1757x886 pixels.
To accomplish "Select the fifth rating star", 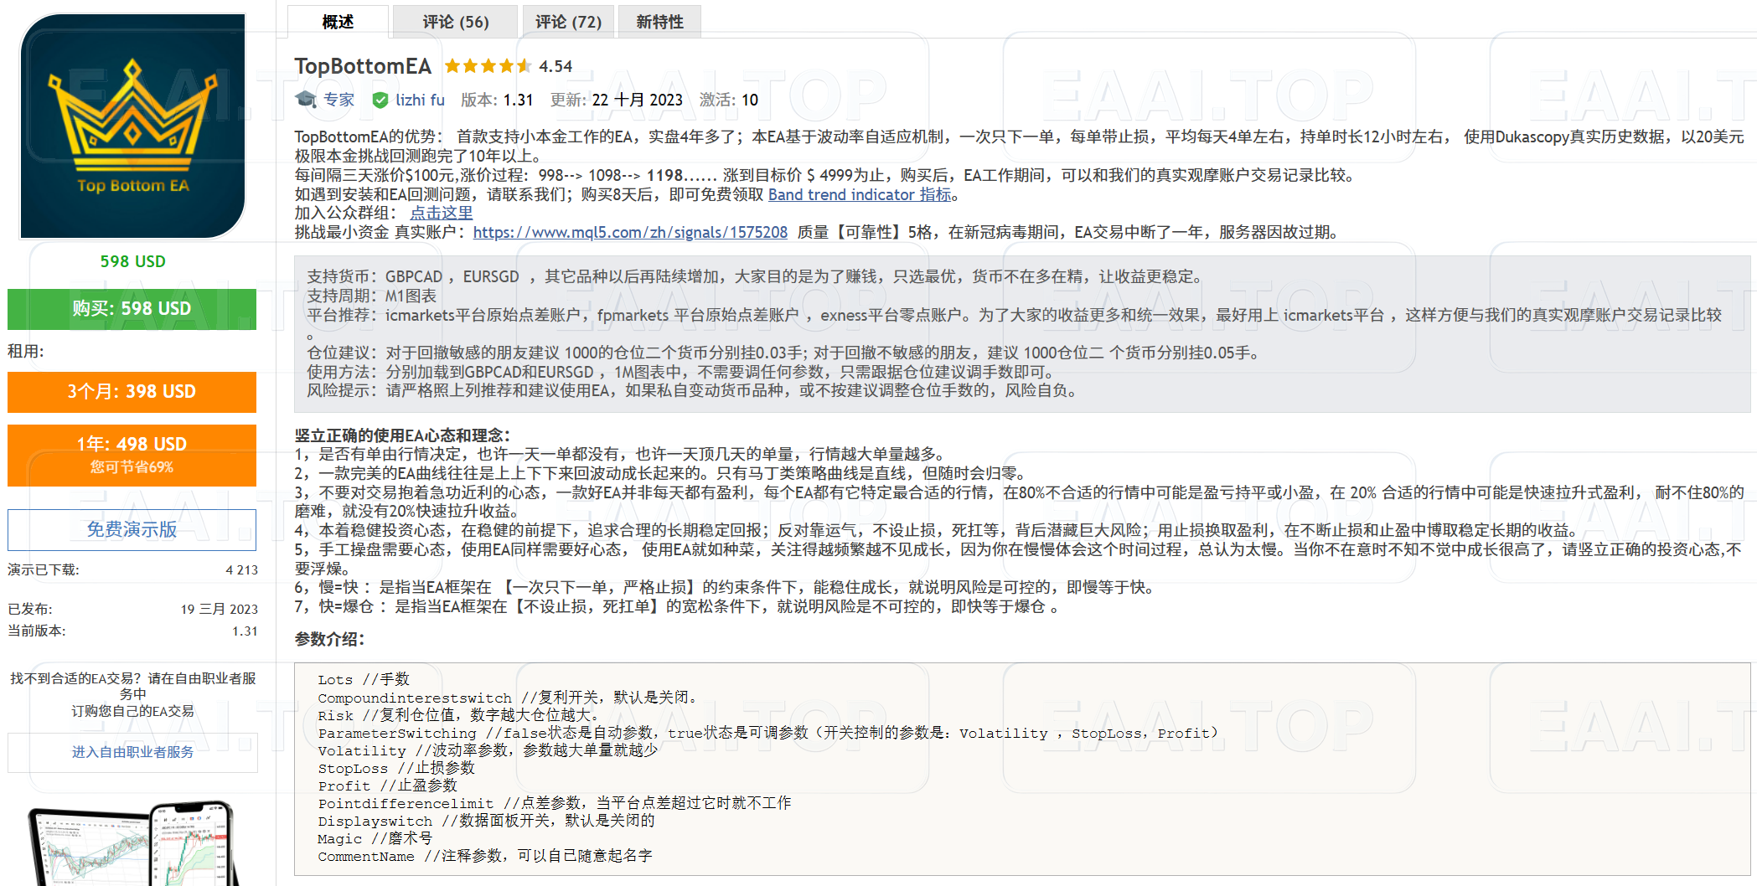I will click(506, 65).
